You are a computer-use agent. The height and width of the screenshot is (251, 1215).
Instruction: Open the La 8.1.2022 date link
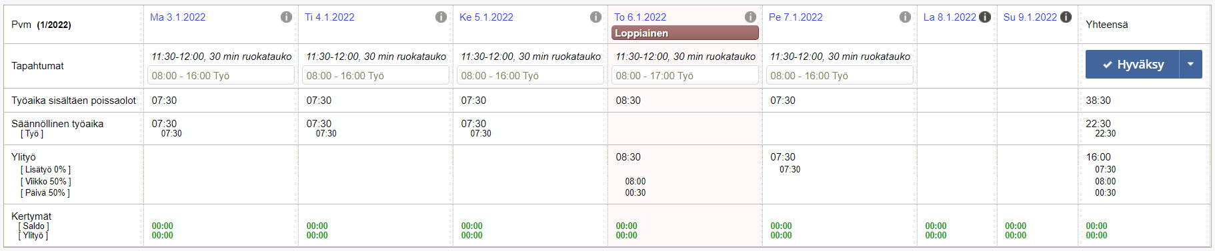950,17
